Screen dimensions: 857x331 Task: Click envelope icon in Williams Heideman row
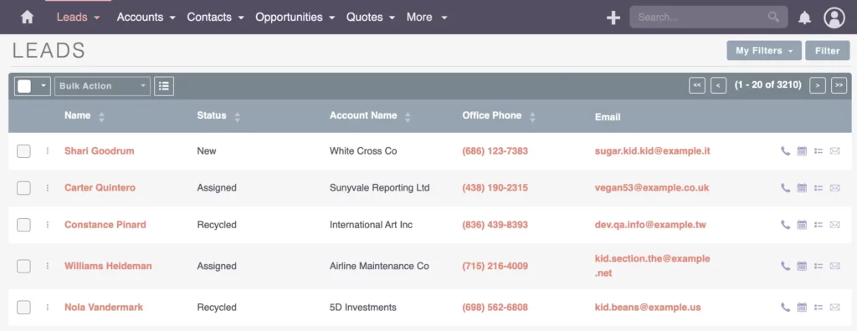click(x=834, y=266)
